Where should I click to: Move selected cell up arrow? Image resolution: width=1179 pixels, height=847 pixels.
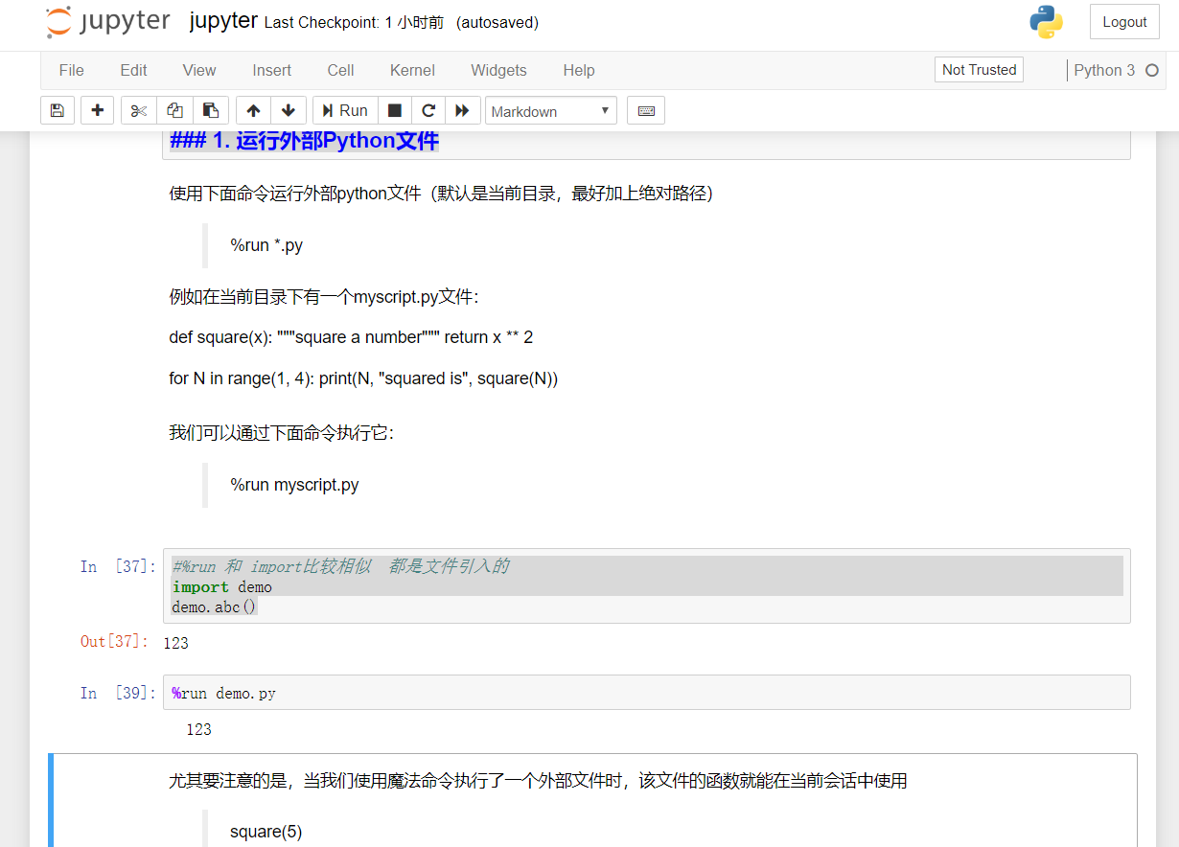pyautogui.click(x=253, y=110)
